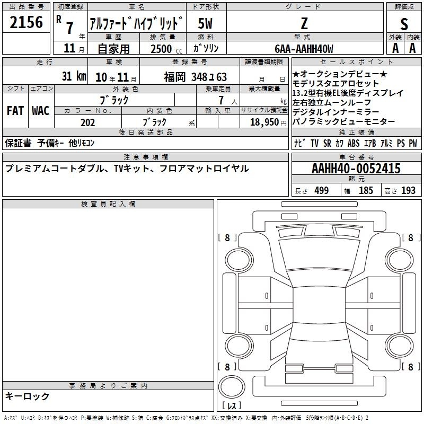
Task: Click the FAT shift value
Action: 15,111
